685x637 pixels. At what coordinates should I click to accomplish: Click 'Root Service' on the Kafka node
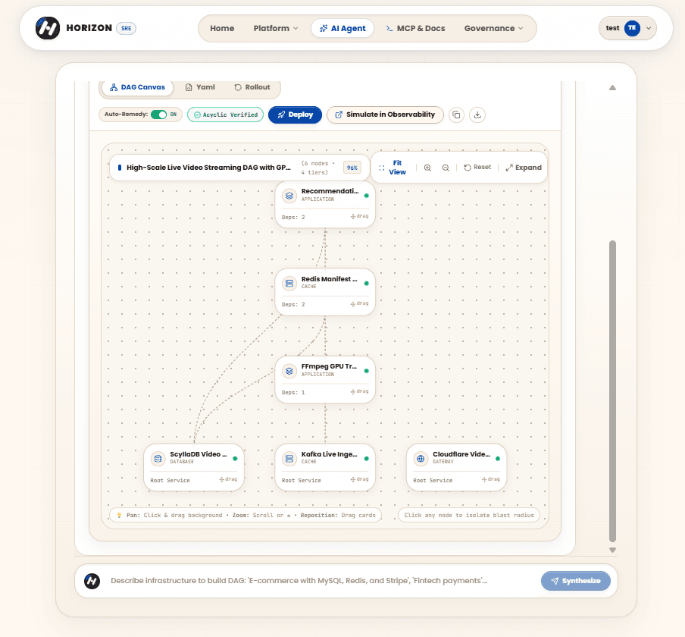[x=301, y=481]
